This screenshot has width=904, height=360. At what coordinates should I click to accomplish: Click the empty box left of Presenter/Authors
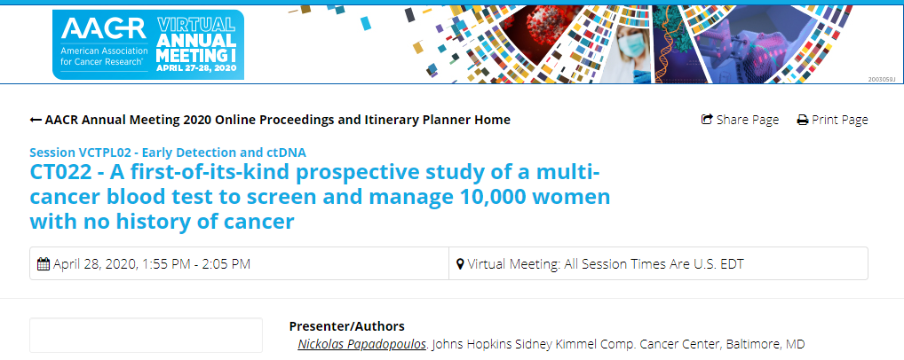146,335
